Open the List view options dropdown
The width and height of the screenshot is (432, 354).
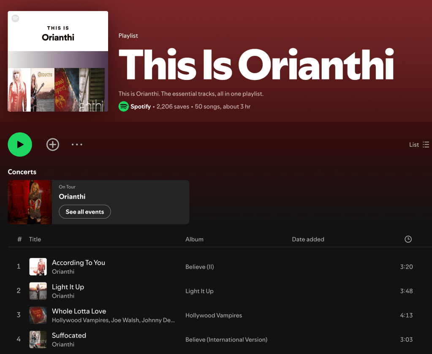419,145
